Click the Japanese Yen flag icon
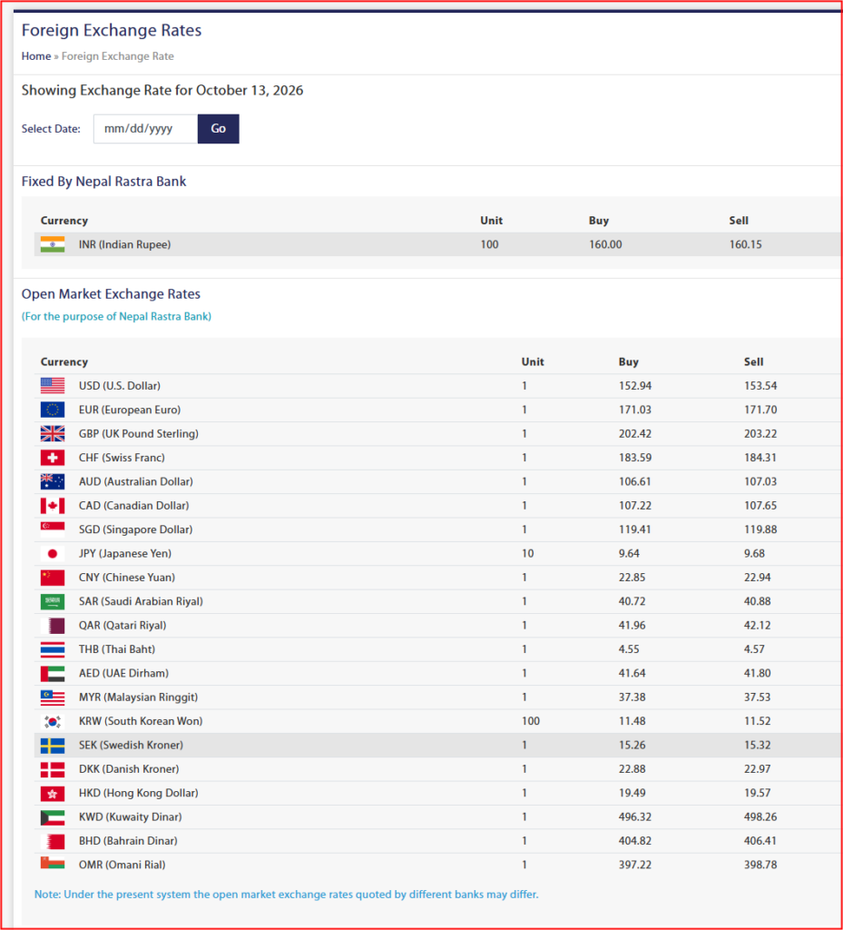Screen dimensions: 843x930 52,553
